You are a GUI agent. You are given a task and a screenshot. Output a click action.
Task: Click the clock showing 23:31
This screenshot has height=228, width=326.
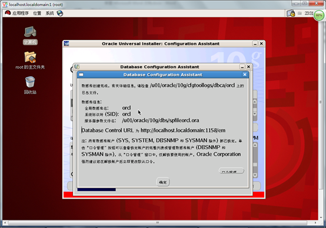tap(308, 14)
